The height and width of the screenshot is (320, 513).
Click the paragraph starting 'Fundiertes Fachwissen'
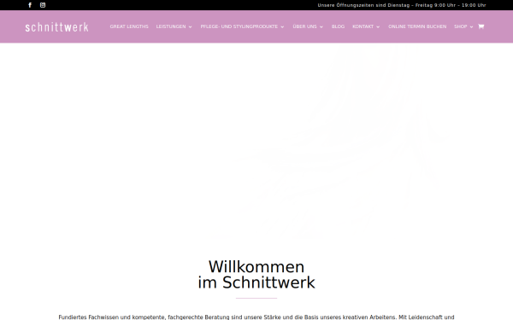(256, 317)
